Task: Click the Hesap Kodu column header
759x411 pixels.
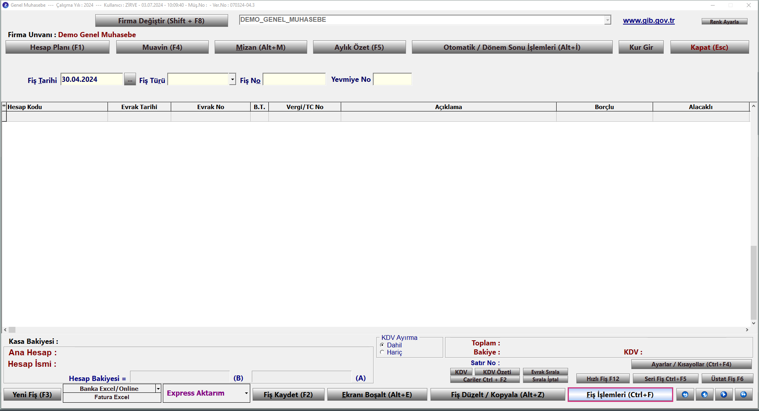Action: [x=55, y=107]
